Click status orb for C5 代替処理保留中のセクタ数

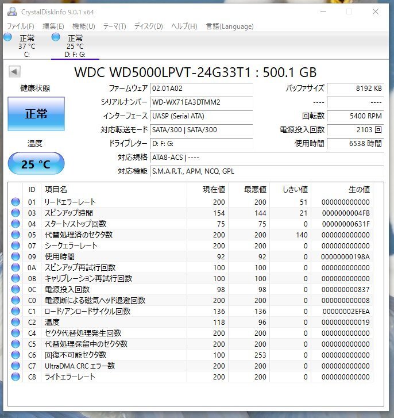[x=16, y=344]
